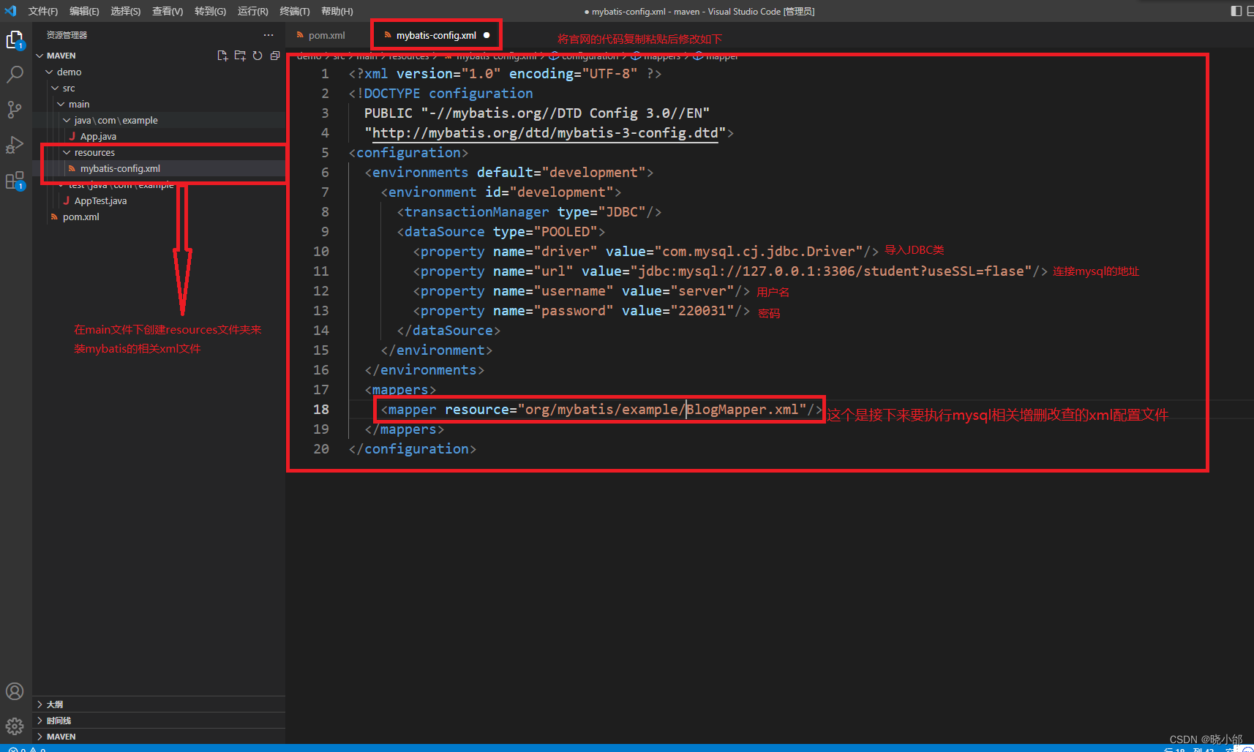Create a new folder using Explorer toolbar

(x=240, y=55)
